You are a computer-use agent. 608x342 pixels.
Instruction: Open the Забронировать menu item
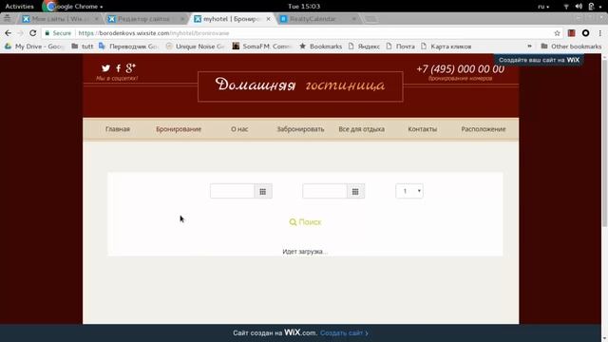click(x=300, y=129)
